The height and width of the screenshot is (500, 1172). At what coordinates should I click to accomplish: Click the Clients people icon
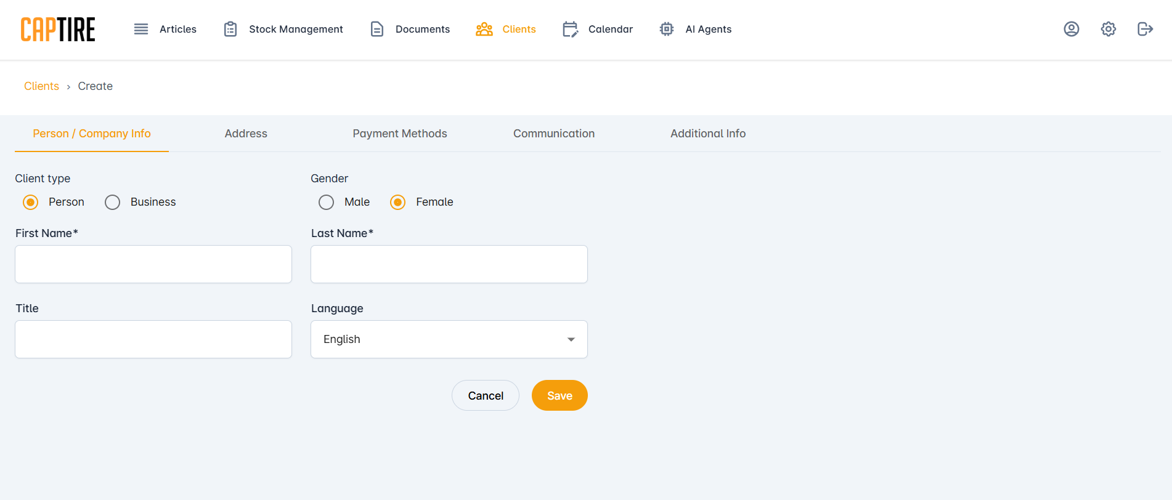click(484, 29)
